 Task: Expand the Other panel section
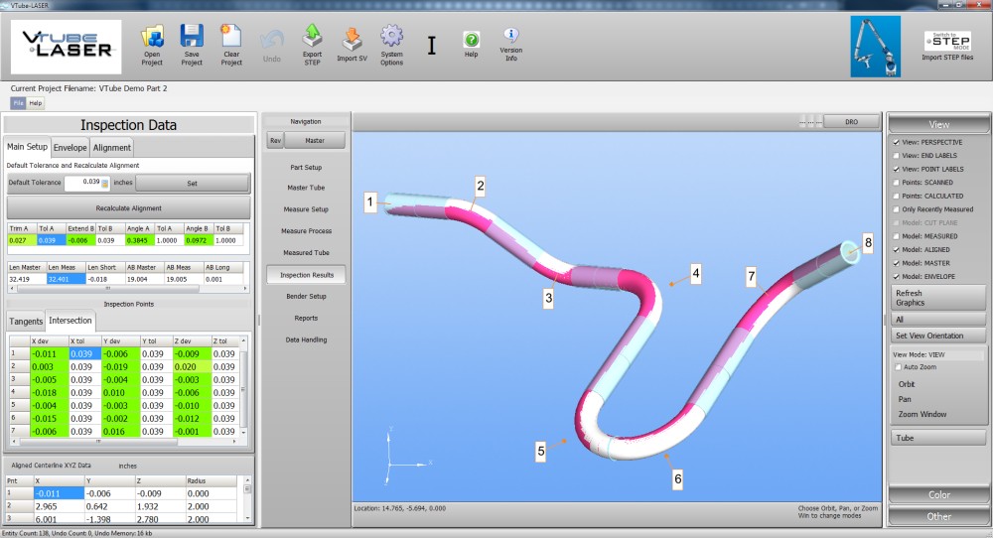(x=938, y=516)
